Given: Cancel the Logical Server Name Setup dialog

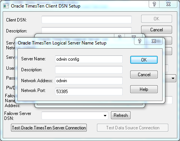Looking at the screenshot, I should [144, 75].
